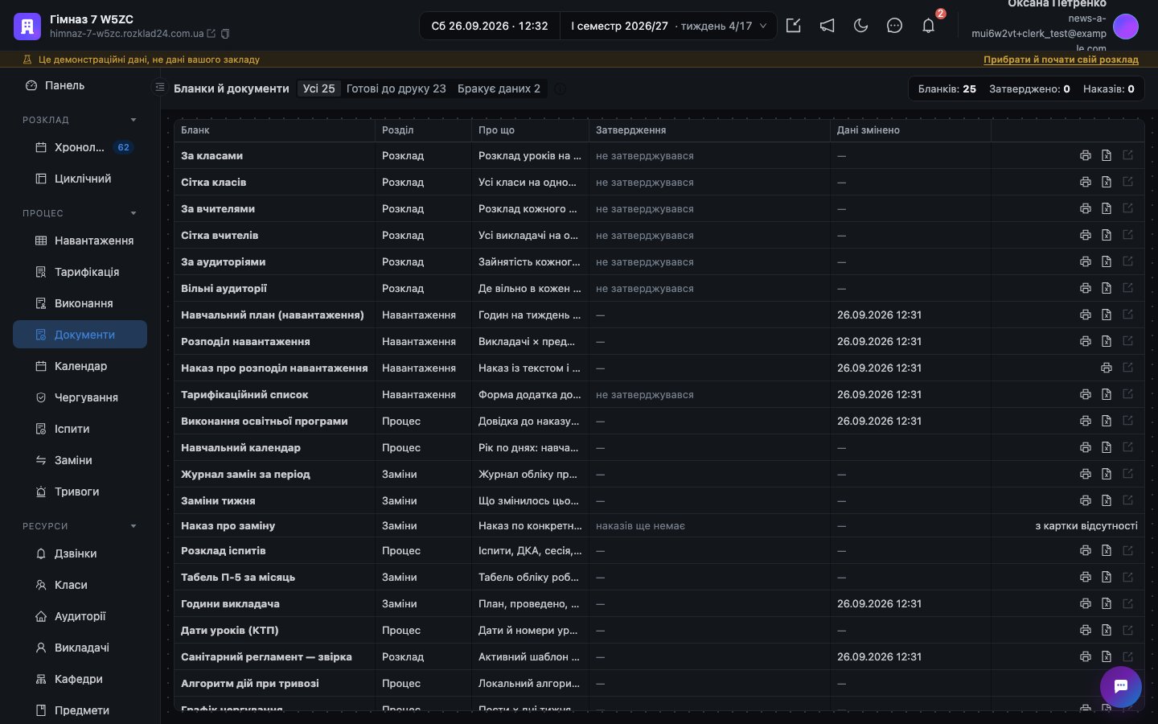Select the "Розклад іспитів" row name

coord(223,550)
